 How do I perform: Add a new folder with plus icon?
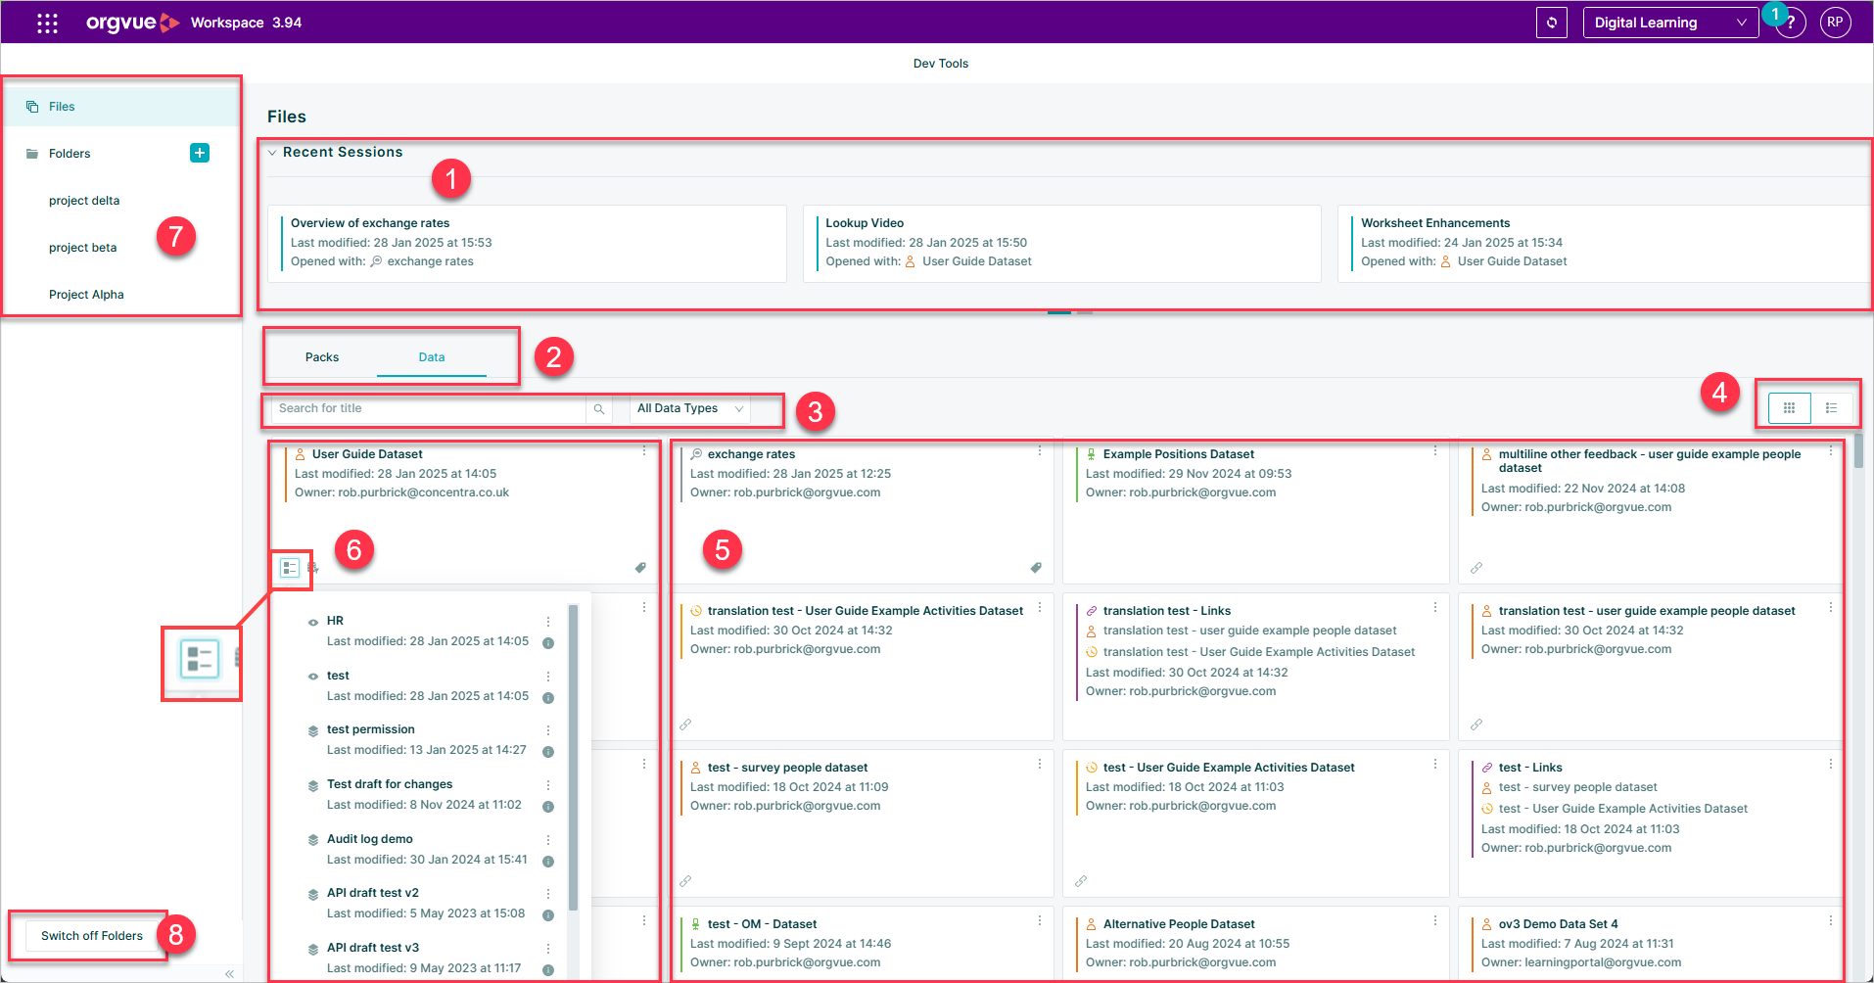pyautogui.click(x=200, y=153)
